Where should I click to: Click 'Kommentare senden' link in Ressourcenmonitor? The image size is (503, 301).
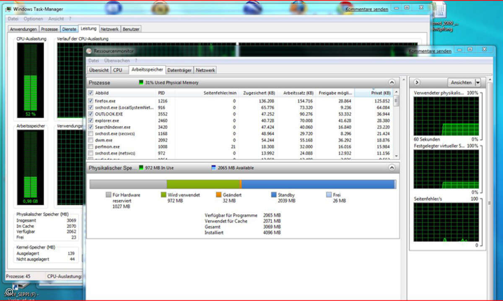pos(430,51)
